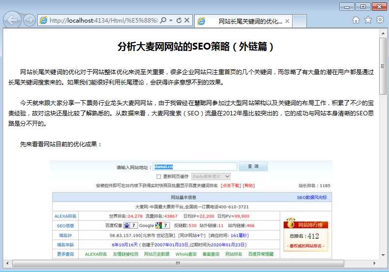The image size is (389, 272).
Task: Close the 网站长尾关键词的优化 tab
Action: click(287, 21)
